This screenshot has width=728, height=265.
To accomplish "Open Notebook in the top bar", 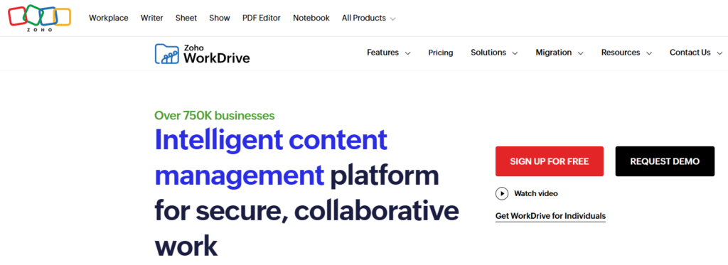I will tap(311, 18).
